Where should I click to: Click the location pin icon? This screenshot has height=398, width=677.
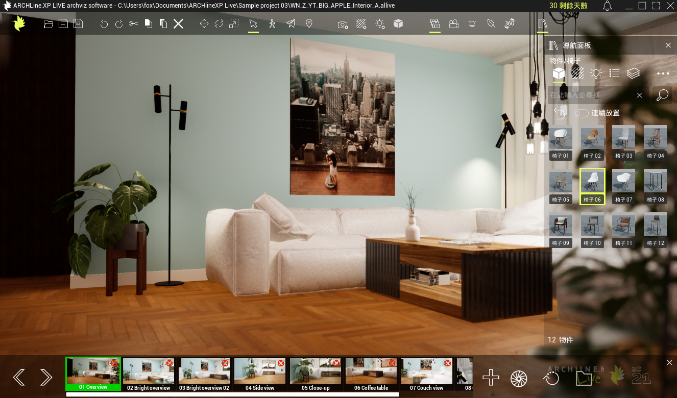coord(309,24)
